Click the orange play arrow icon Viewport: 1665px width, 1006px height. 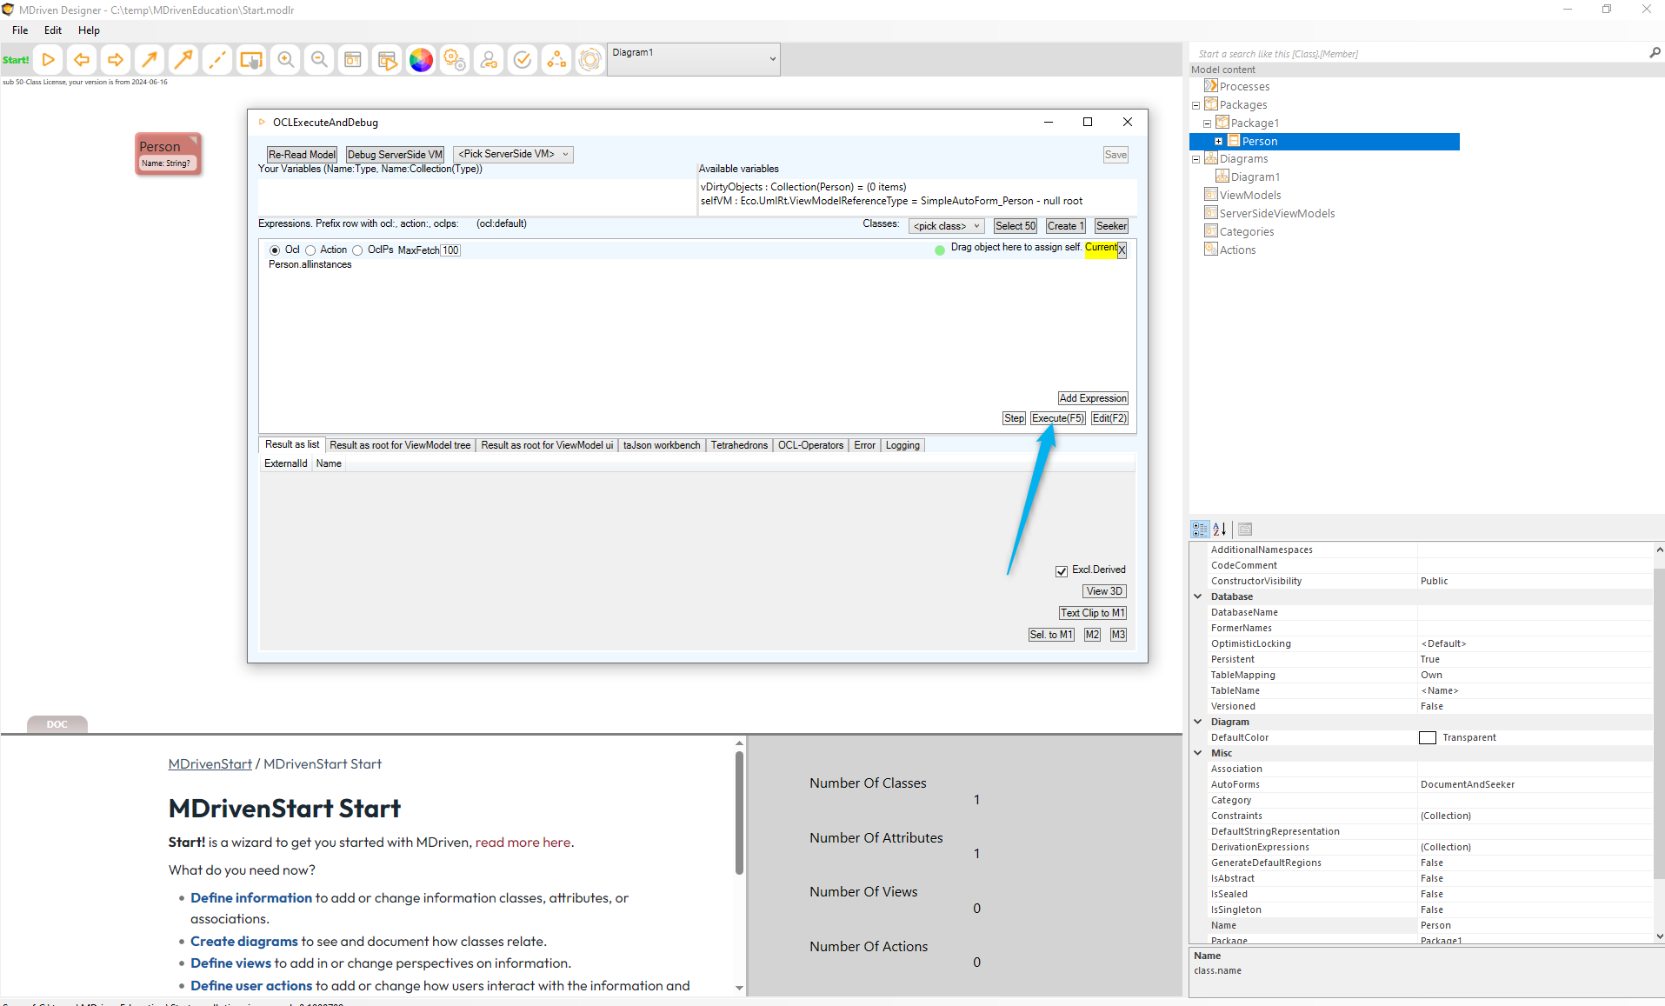49,60
